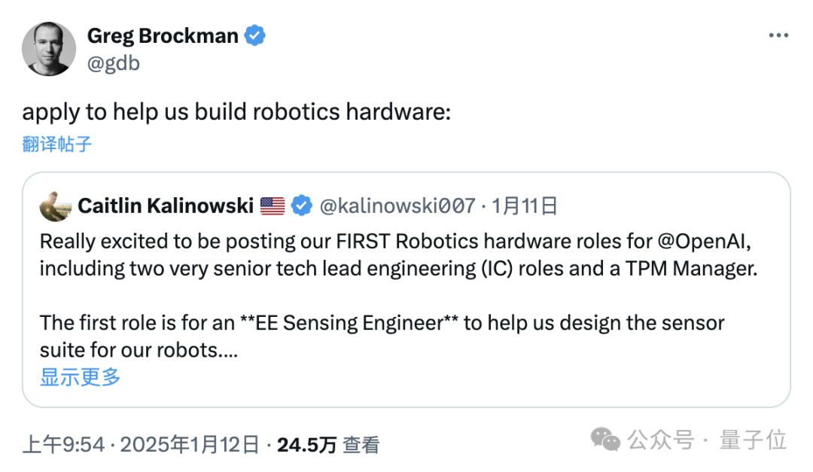
Task: Click the WeChat logo watermark icon
Action: click(x=606, y=440)
